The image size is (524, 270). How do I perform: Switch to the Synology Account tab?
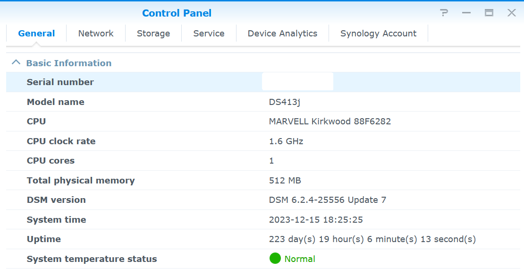[x=378, y=34]
